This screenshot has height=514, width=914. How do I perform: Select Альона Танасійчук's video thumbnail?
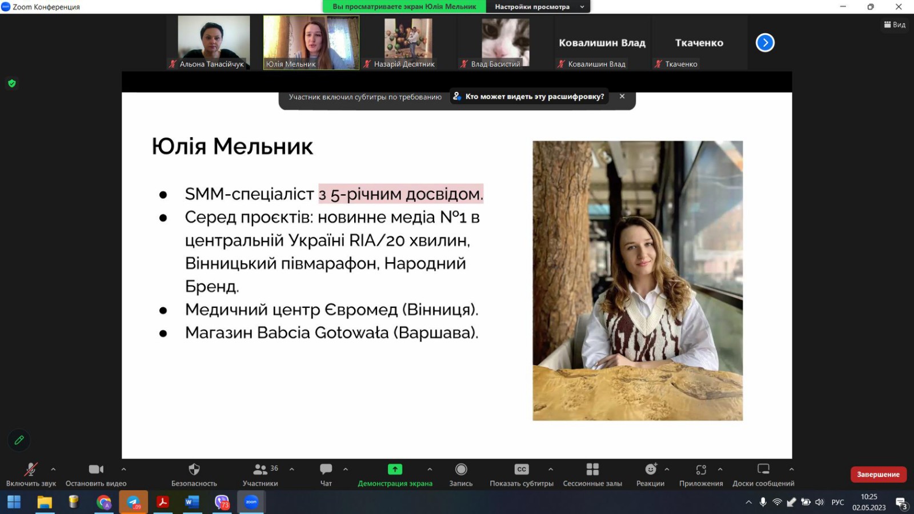pyautogui.click(x=214, y=40)
